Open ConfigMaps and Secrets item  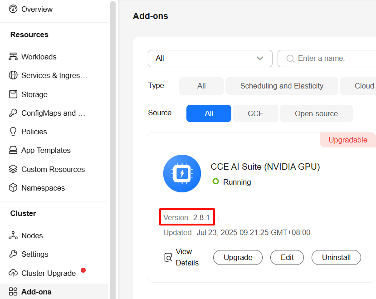[54, 113]
